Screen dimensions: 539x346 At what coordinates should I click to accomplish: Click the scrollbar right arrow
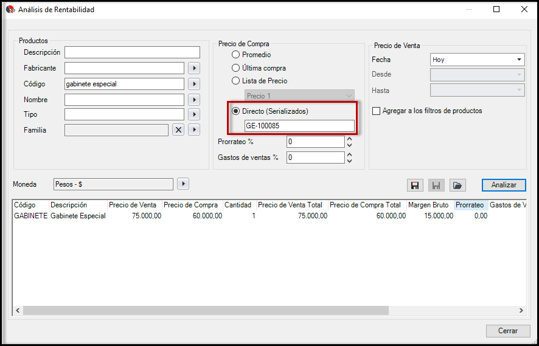[521, 310]
